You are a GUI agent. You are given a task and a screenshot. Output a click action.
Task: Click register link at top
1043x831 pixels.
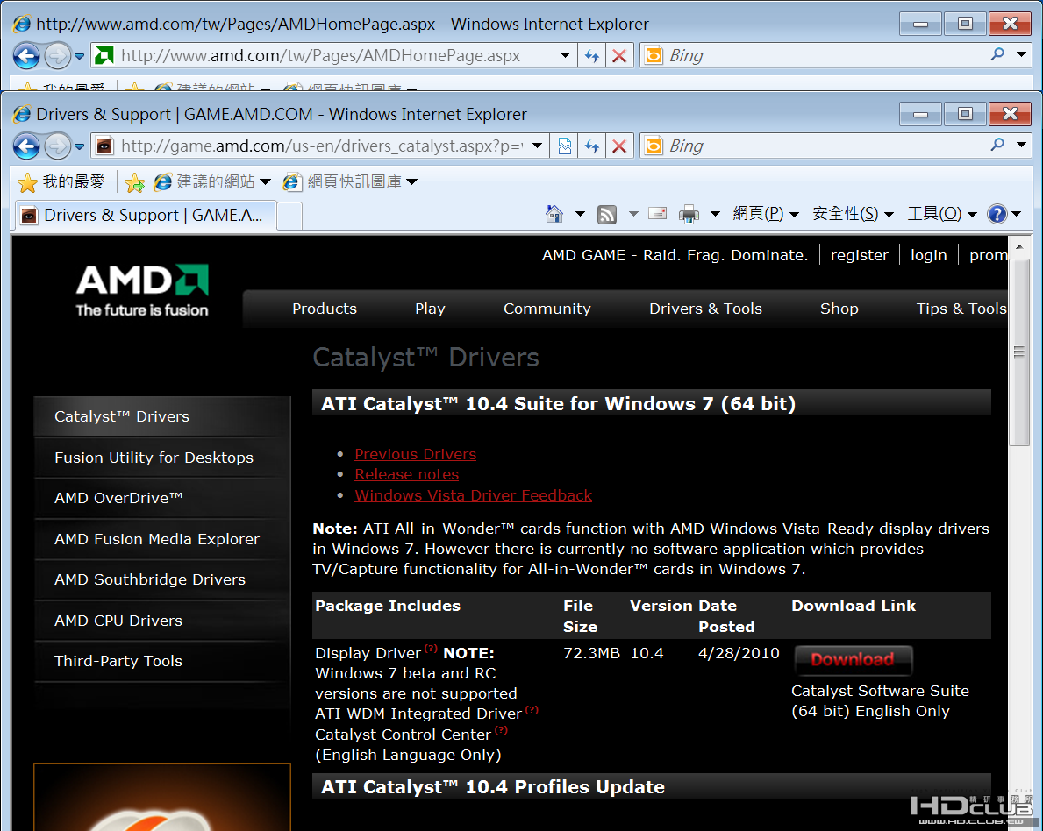860,255
